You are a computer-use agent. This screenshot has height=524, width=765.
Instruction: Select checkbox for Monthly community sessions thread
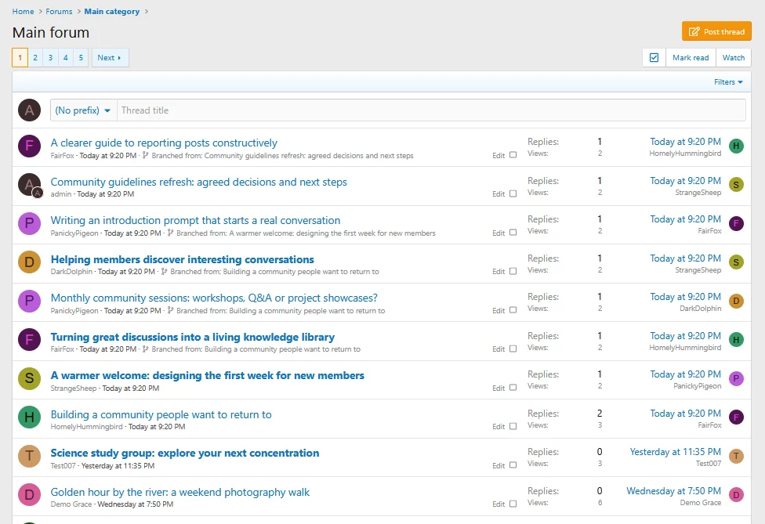pos(513,310)
